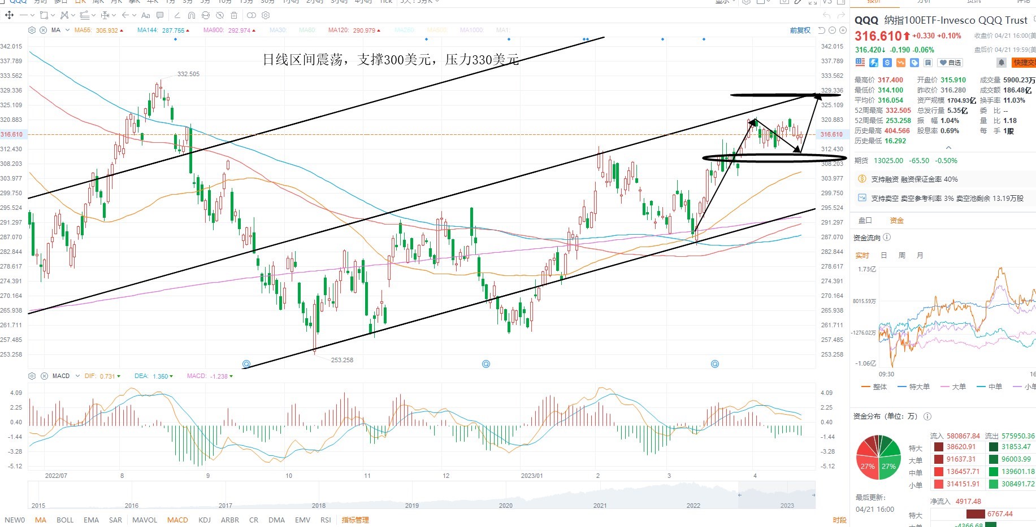
Task: Hide all drawings with the eye-slash icon
Action: [220, 15]
